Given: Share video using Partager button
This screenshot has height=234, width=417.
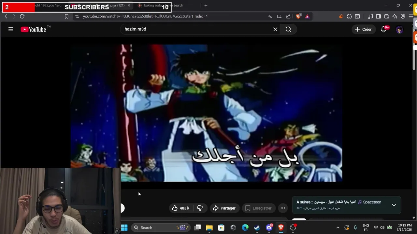Looking at the screenshot, I should point(224,208).
